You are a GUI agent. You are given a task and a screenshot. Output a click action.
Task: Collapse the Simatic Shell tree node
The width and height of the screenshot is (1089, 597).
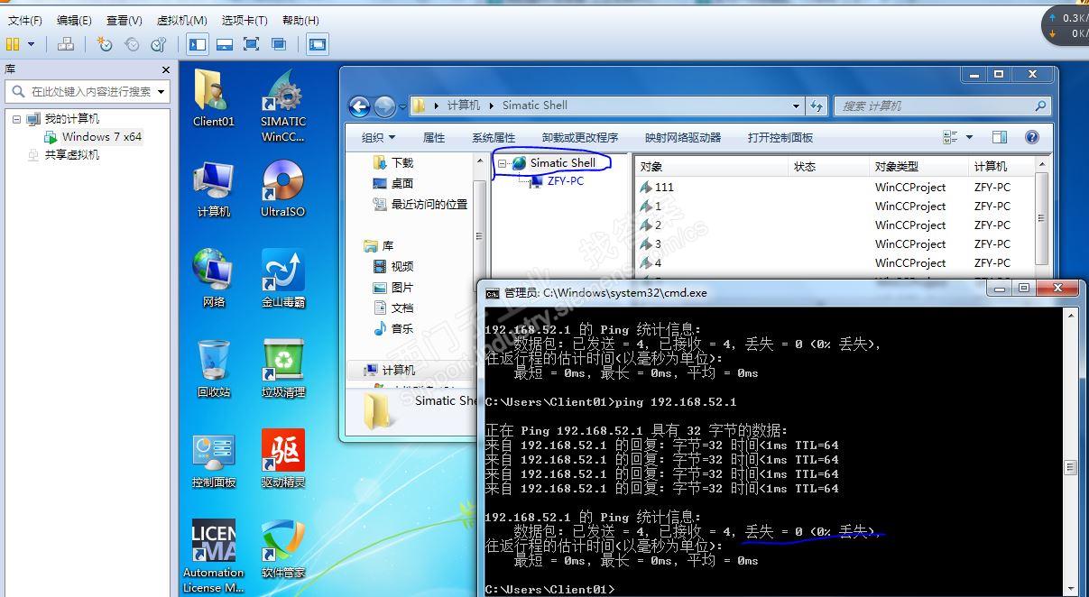(x=502, y=163)
